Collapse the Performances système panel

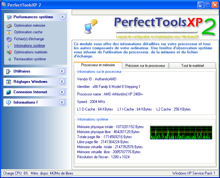point(62,17)
